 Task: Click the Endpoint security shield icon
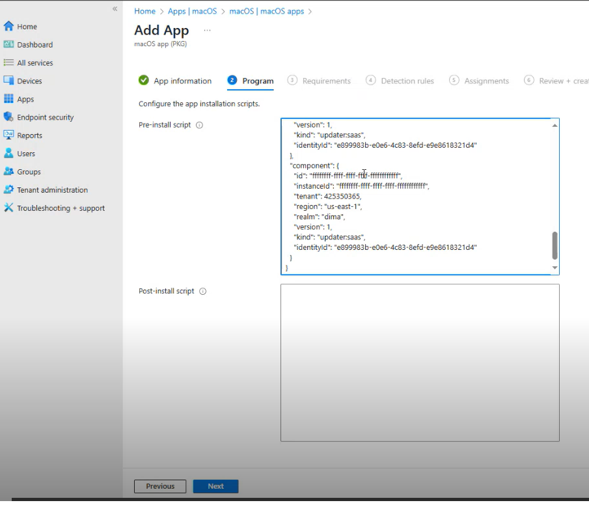(8, 116)
